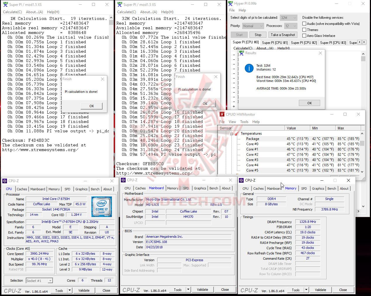This screenshot has width=371, height=296.
Task: Open digits of pi 32M dropdown
Action: (288, 18)
